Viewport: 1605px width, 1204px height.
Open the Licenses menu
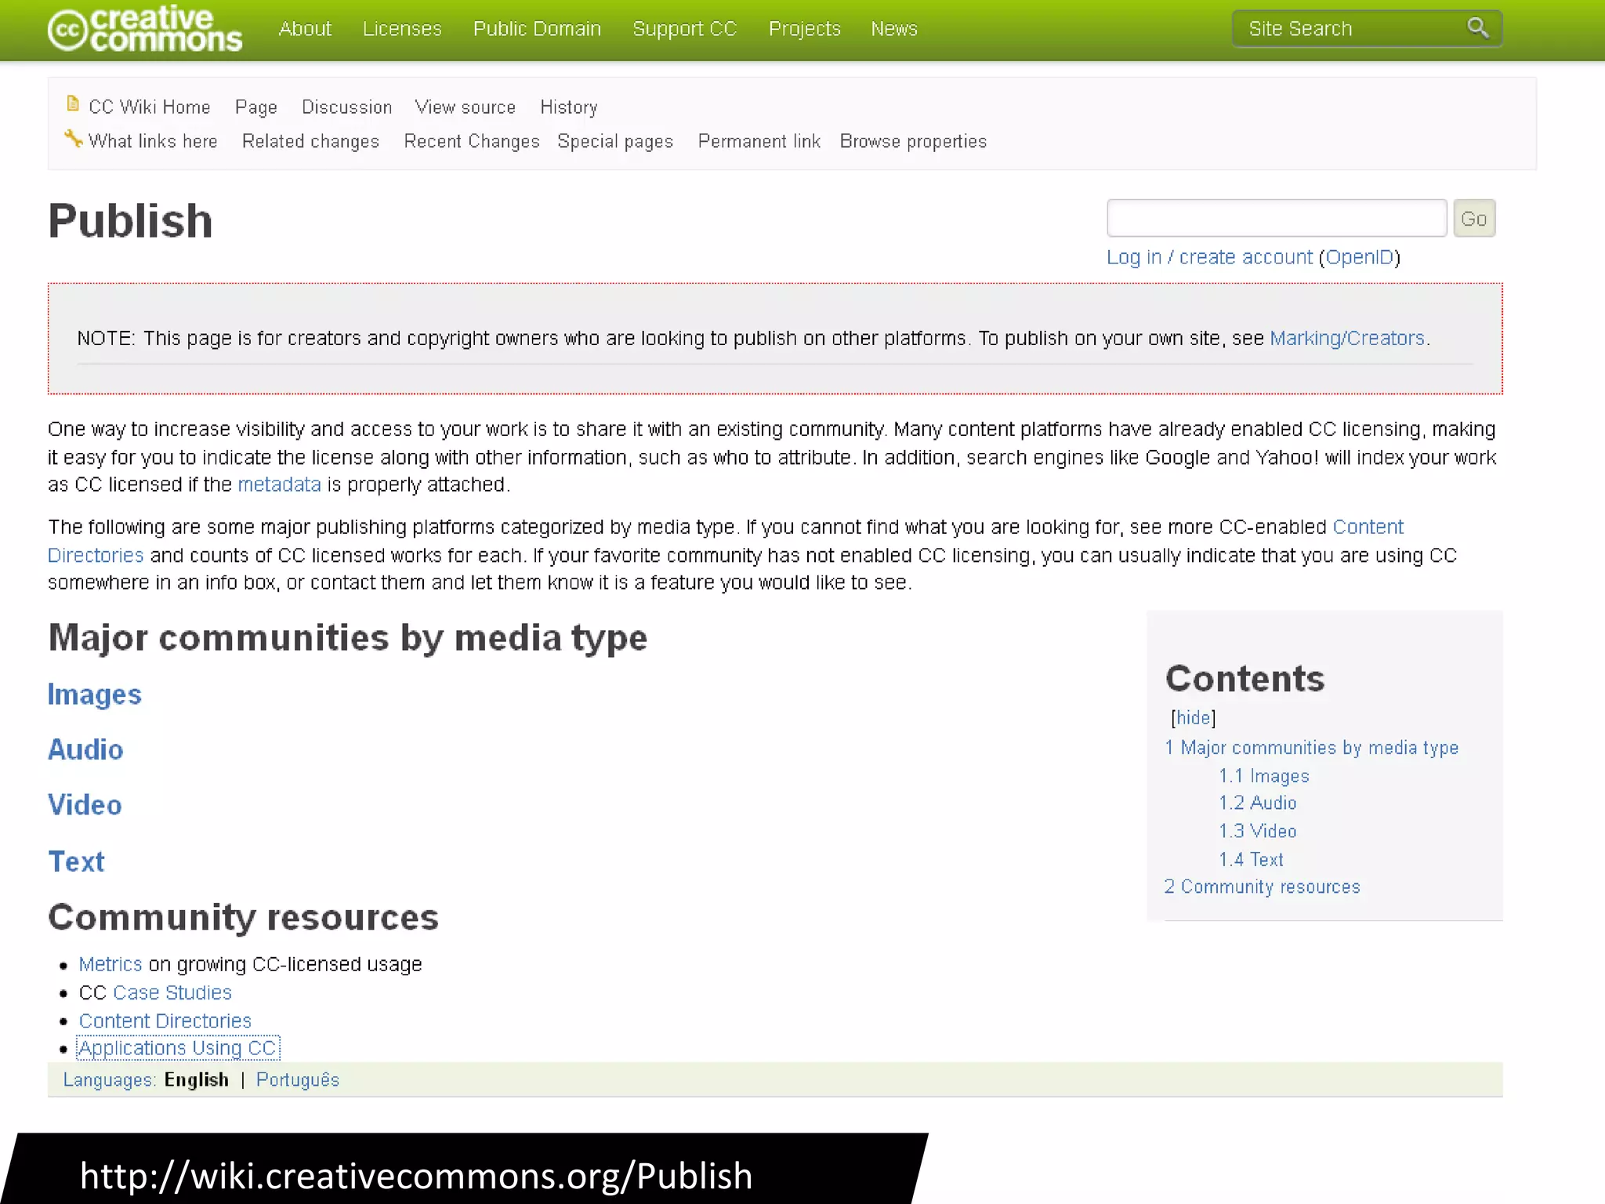pos(402,29)
